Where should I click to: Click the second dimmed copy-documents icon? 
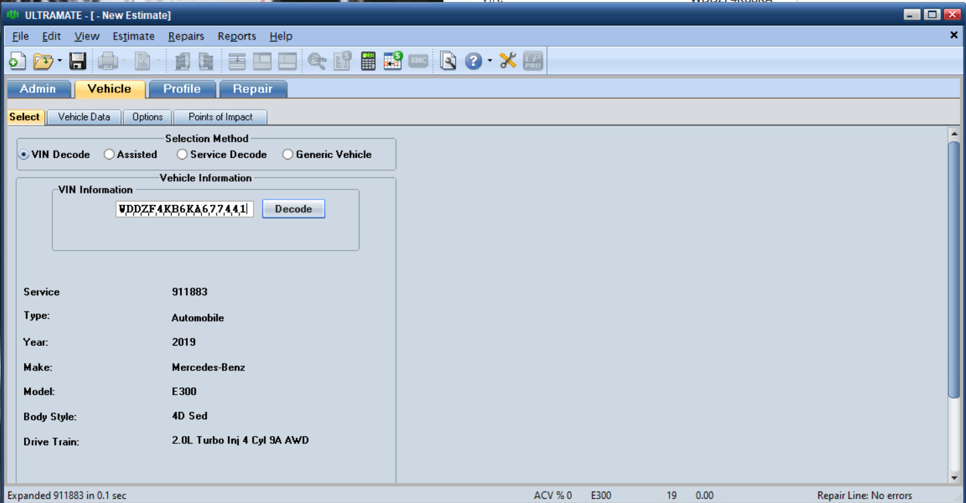point(206,62)
